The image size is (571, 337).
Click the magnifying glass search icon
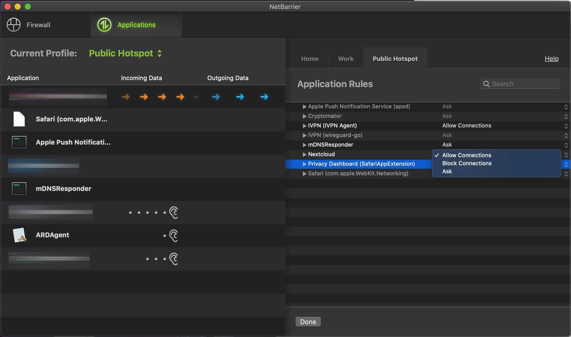click(487, 84)
